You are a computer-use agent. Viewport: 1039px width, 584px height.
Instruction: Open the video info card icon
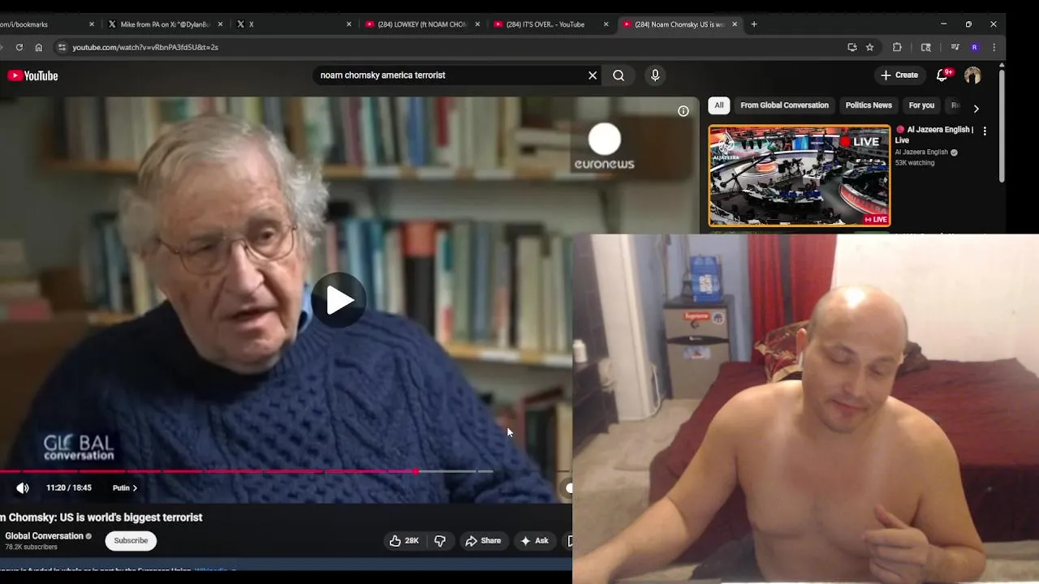pos(683,111)
